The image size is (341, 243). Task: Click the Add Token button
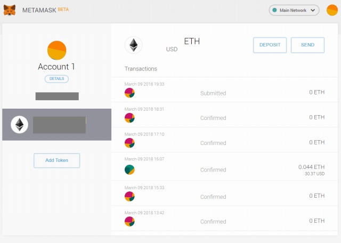click(x=57, y=160)
